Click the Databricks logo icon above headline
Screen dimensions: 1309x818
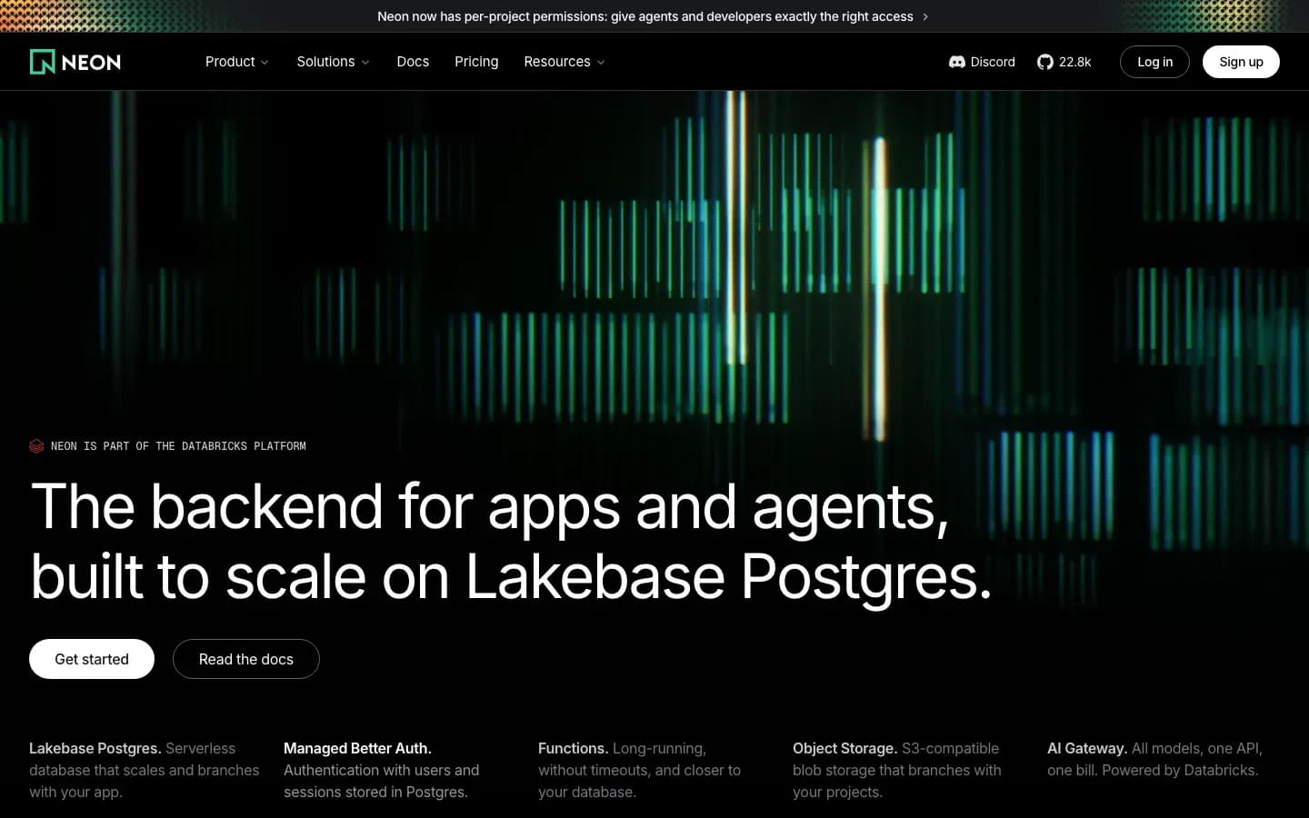[36, 446]
